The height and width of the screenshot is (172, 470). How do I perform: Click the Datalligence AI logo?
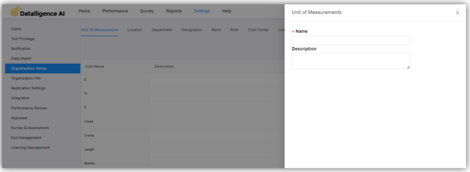pos(39,11)
